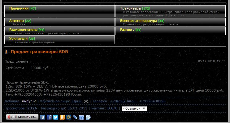Viewport: 230px width, 123px height.
Task: Share the listing on Odnoklassniki
Action: (62, 117)
